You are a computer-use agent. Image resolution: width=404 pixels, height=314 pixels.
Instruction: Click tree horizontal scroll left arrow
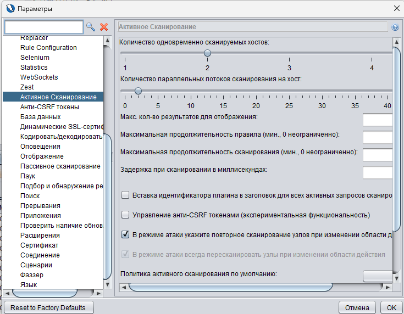tap(7, 293)
